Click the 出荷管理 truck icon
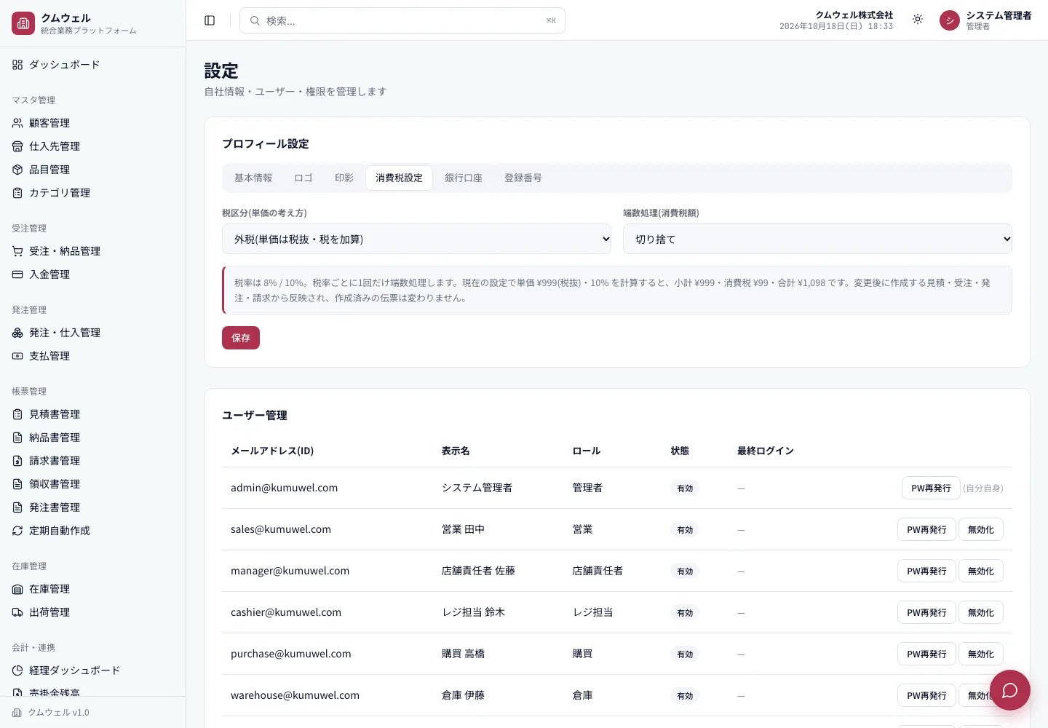 [17, 612]
